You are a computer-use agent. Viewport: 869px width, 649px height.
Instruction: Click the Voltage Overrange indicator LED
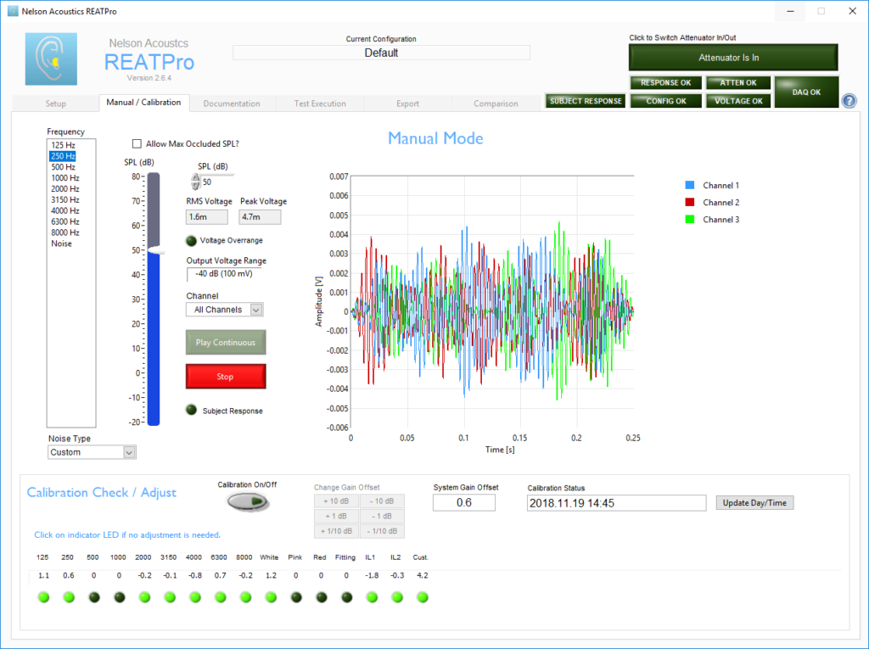coord(191,240)
